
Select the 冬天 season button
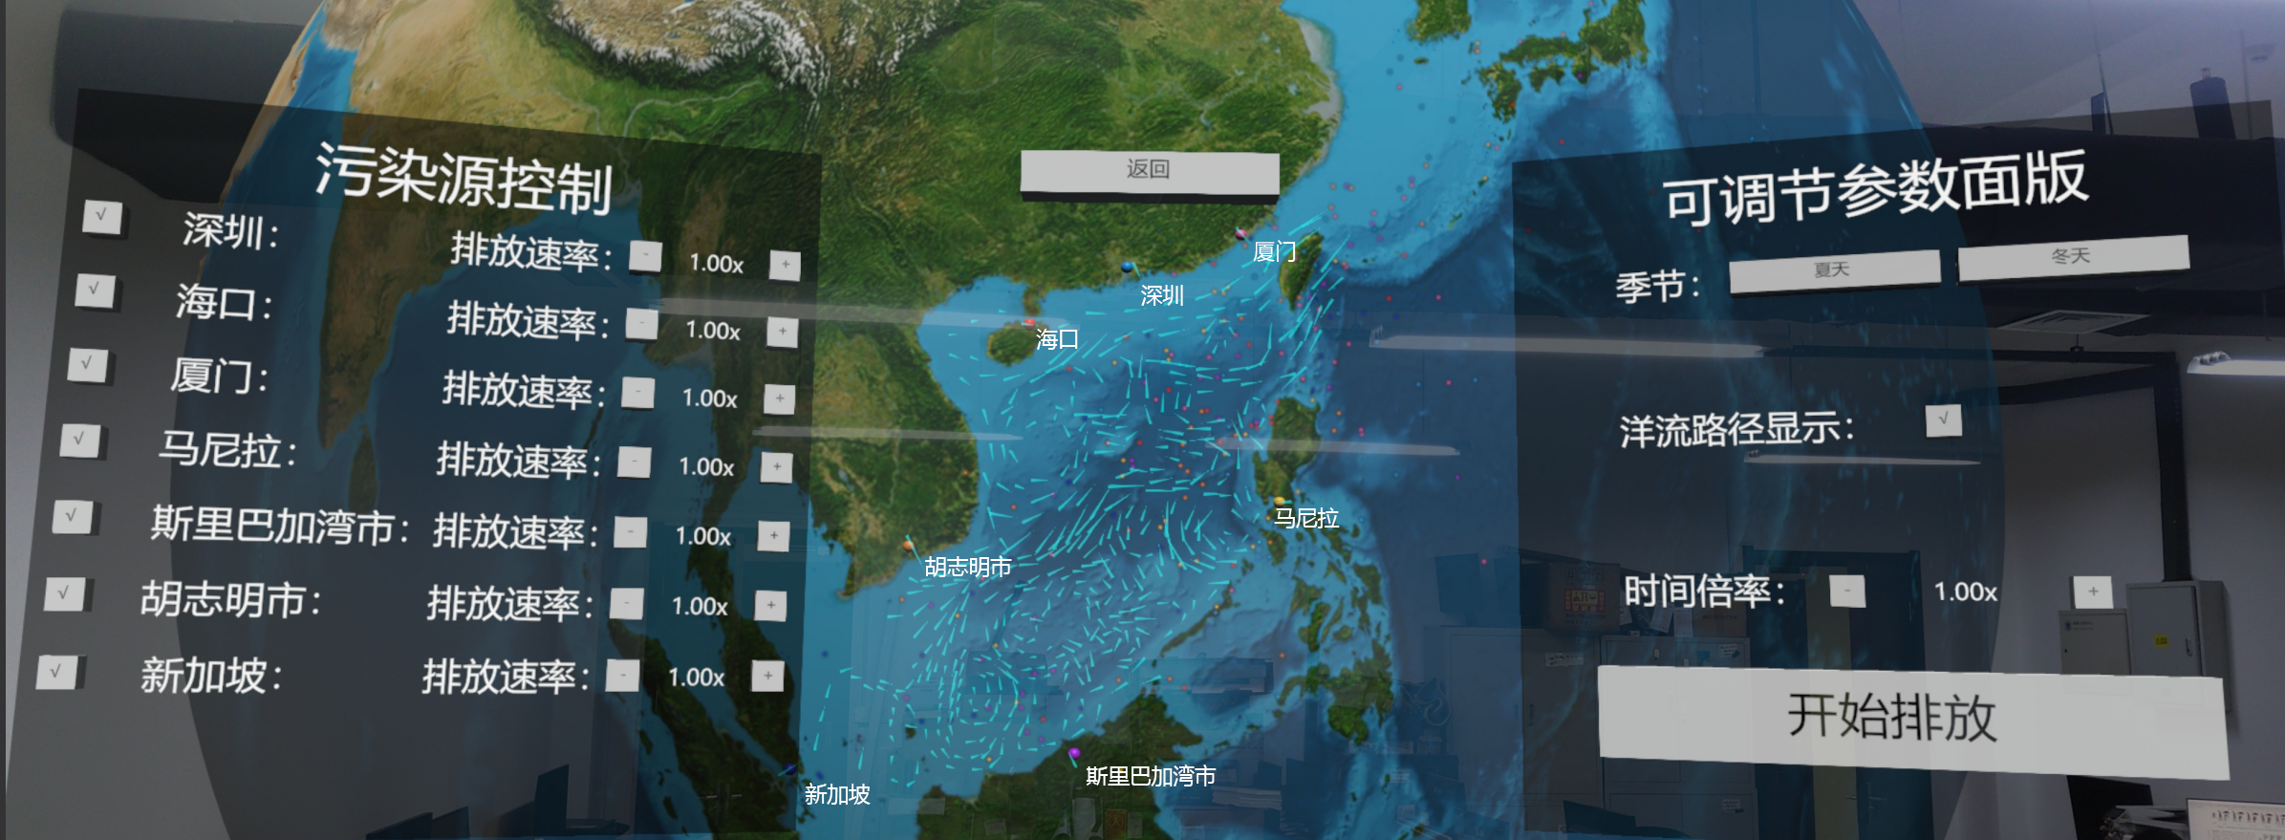coord(2073,257)
